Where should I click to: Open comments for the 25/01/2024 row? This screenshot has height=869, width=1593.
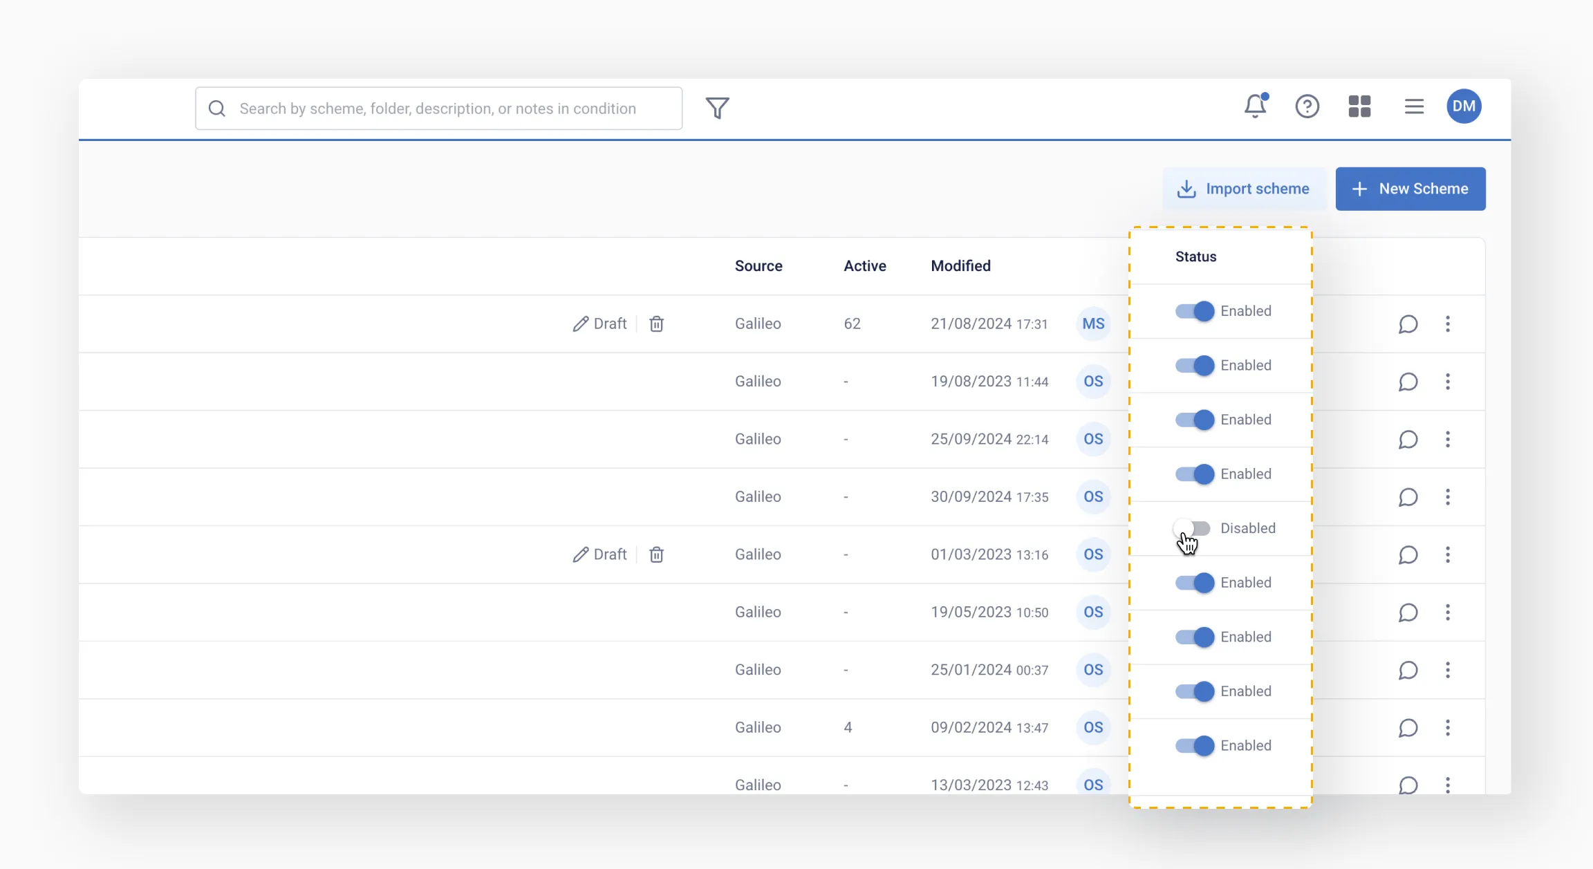(1408, 670)
